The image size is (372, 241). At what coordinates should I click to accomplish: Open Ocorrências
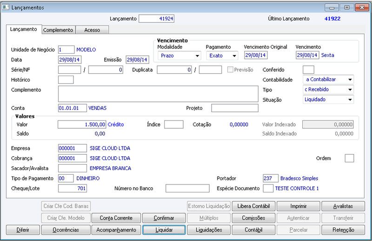tap(66, 230)
